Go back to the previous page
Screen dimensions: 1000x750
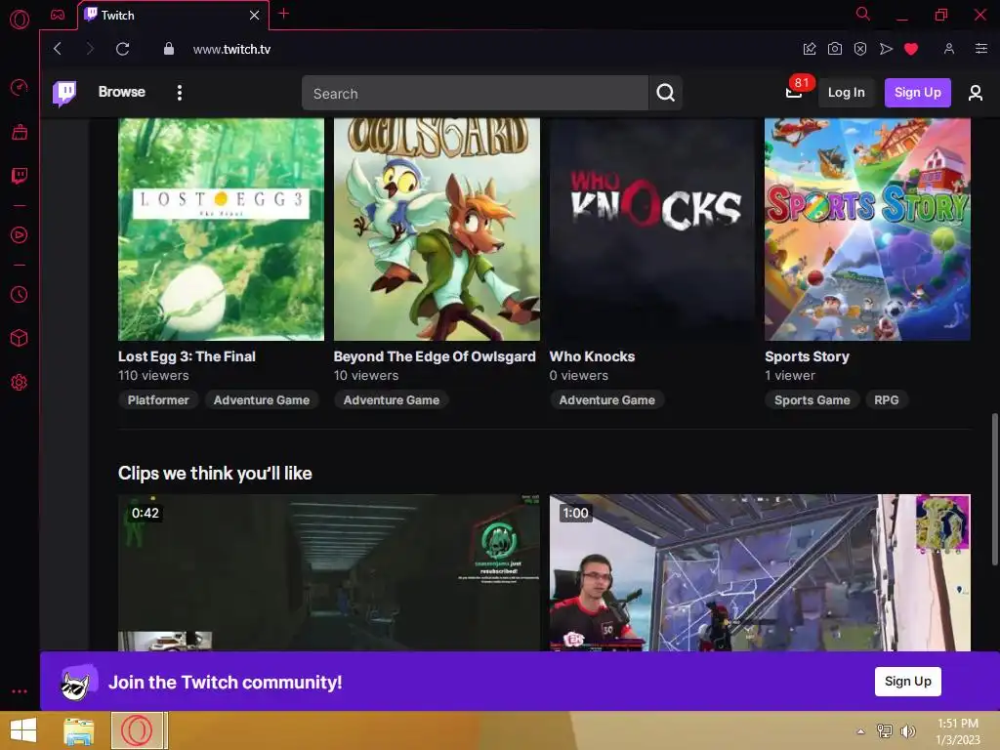58,49
